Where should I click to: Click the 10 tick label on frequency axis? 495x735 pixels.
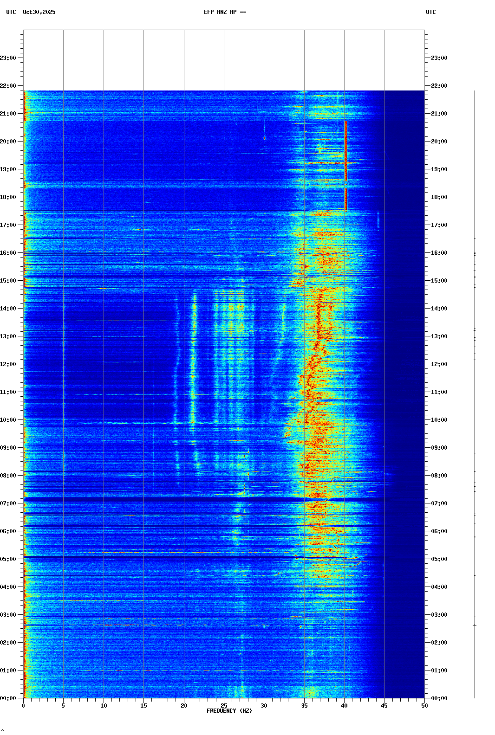104,705
